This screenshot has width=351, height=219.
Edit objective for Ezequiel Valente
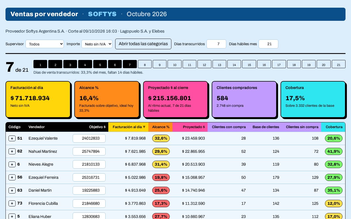(89, 139)
